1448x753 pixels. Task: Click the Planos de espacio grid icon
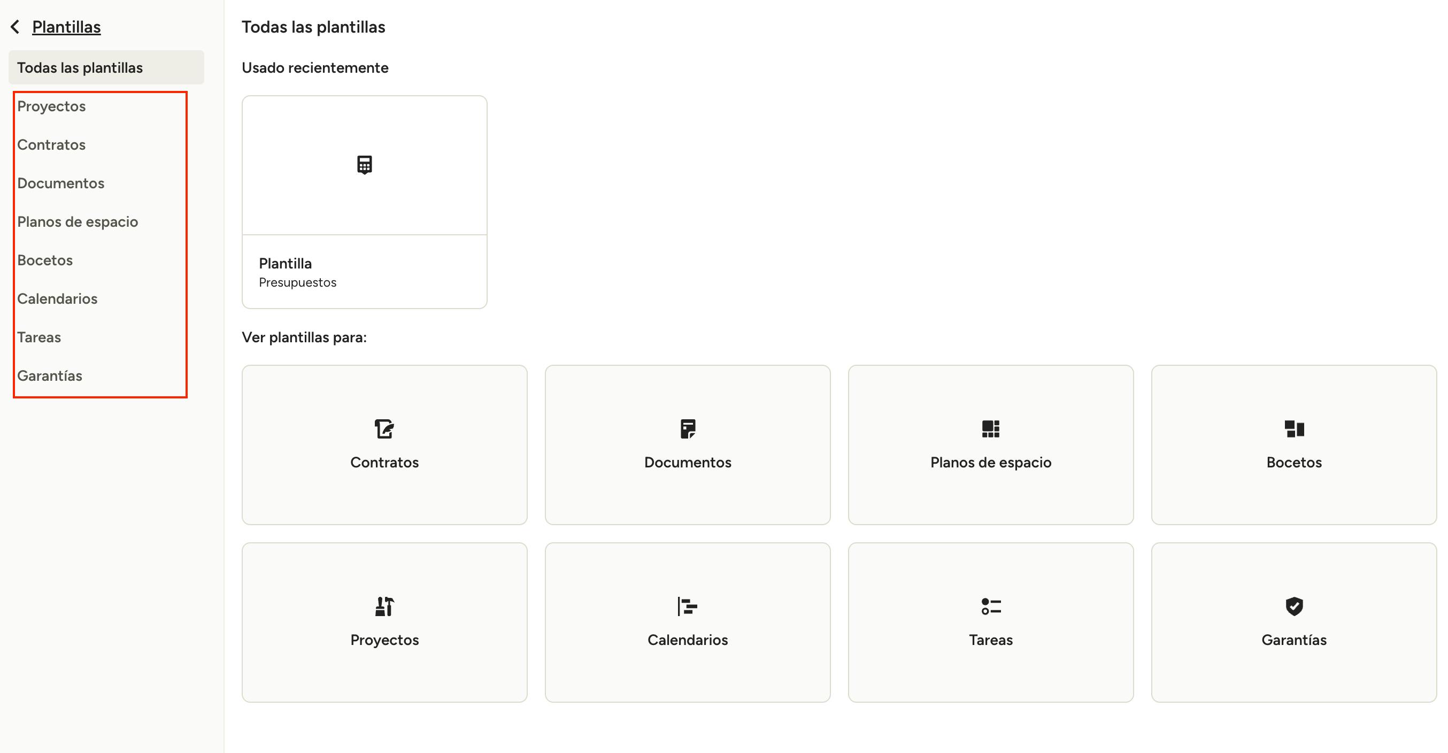pos(990,428)
